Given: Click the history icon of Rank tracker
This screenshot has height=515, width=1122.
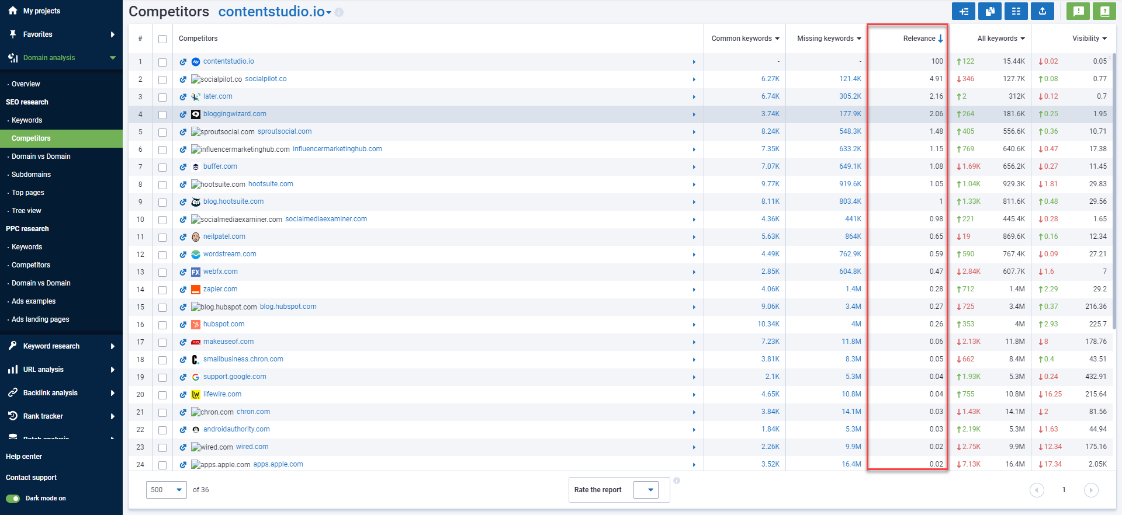Looking at the screenshot, I should click(x=13, y=416).
